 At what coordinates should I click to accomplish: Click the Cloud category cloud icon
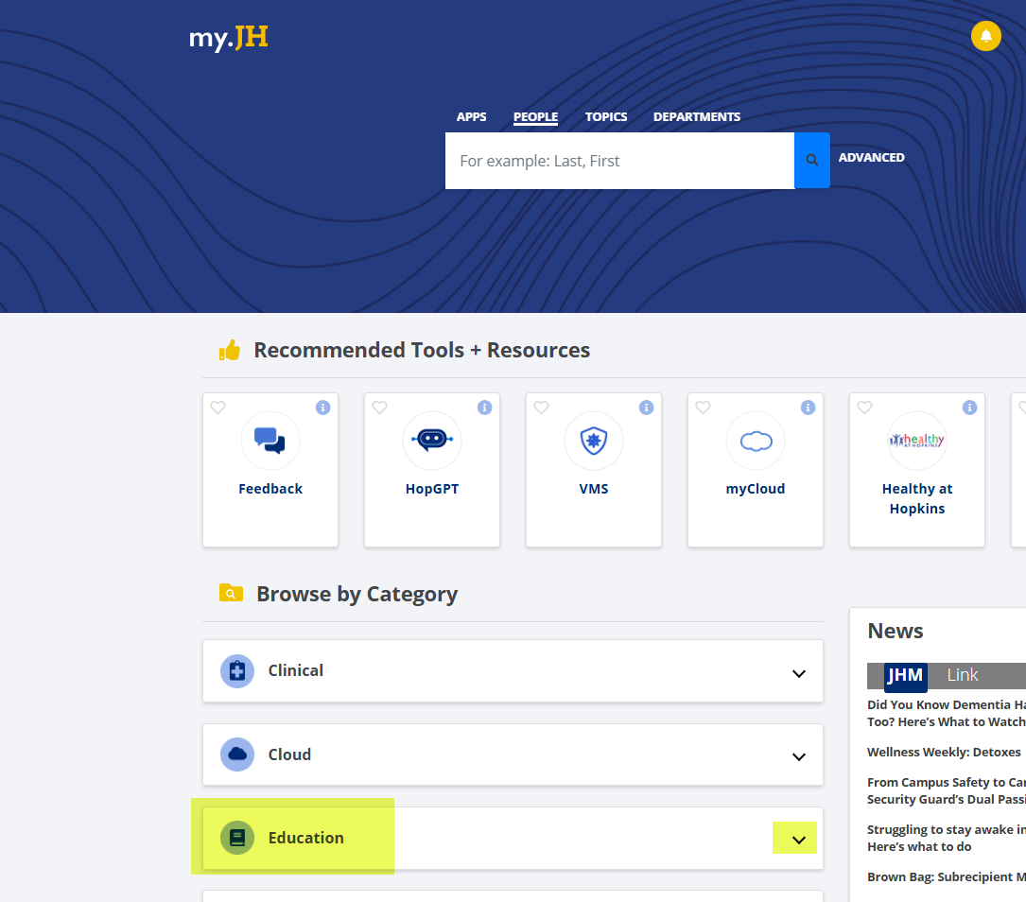(236, 755)
